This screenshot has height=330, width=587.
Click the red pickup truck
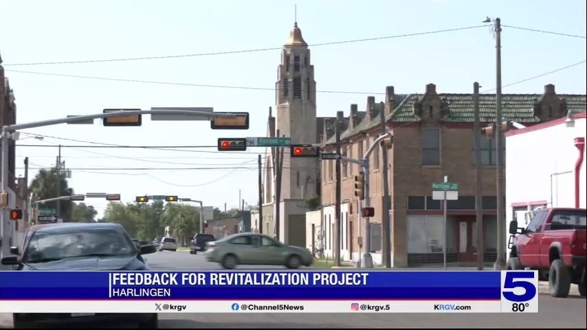coord(550,241)
